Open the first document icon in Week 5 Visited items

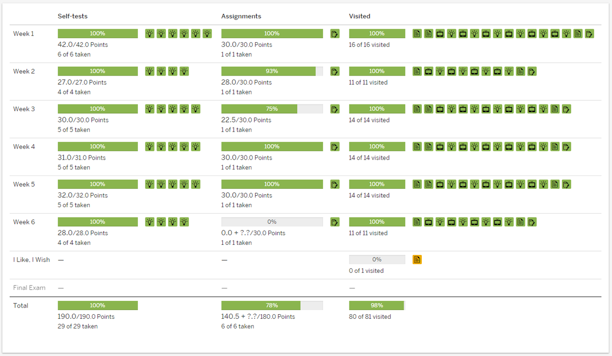[417, 185]
